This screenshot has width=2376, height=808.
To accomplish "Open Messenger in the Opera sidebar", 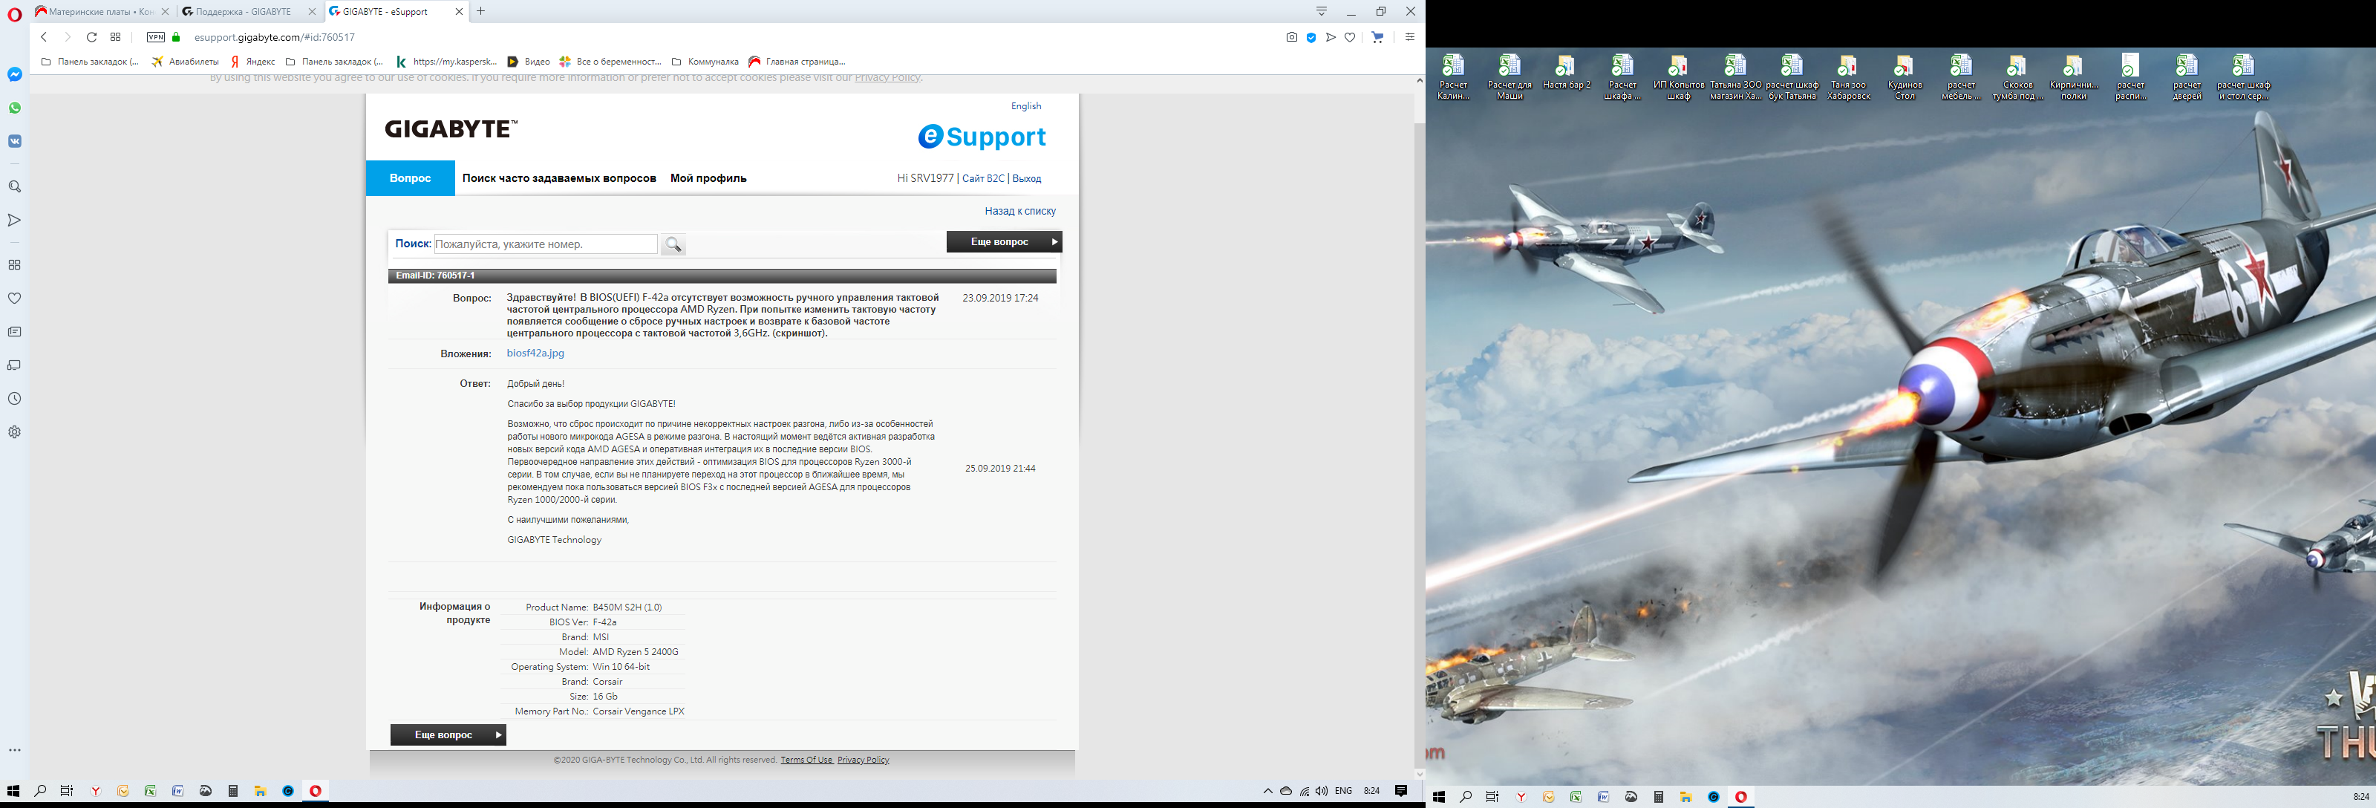I will [15, 75].
